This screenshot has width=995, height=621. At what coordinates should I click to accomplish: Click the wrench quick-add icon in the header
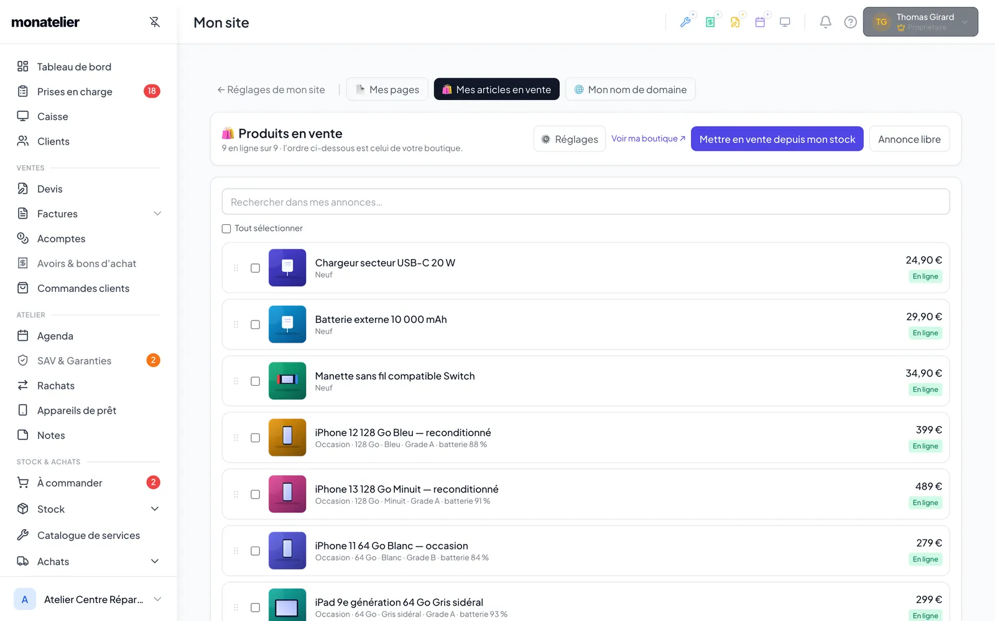pyautogui.click(x=685, y=22)
